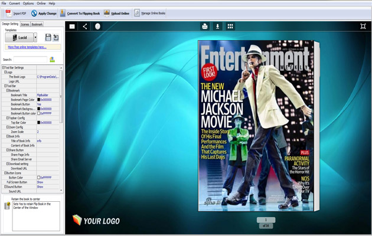Toggle the sound button in viewer
Viewport: 372px width, 236px height.
pos(97,27)
